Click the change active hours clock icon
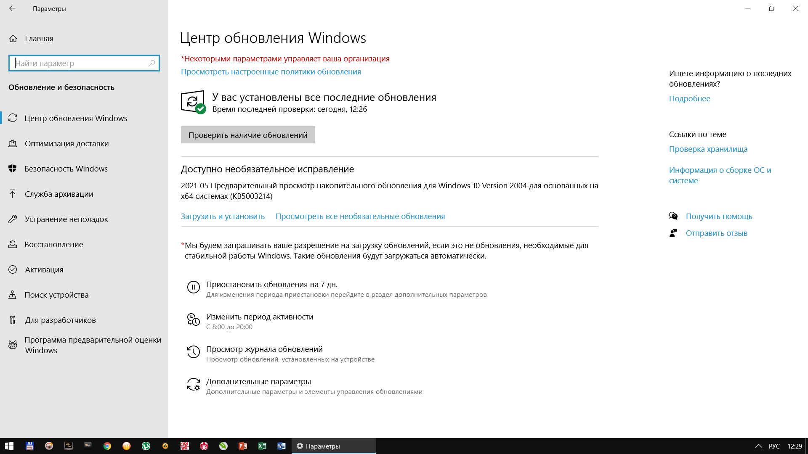The height and width of the screenshot is (454, 808). tap(193, 319)
